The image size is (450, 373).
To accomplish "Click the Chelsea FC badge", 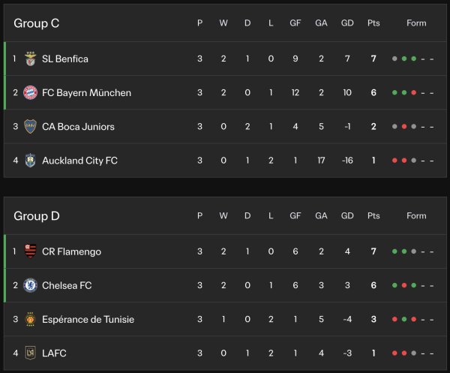I will 30,285.
